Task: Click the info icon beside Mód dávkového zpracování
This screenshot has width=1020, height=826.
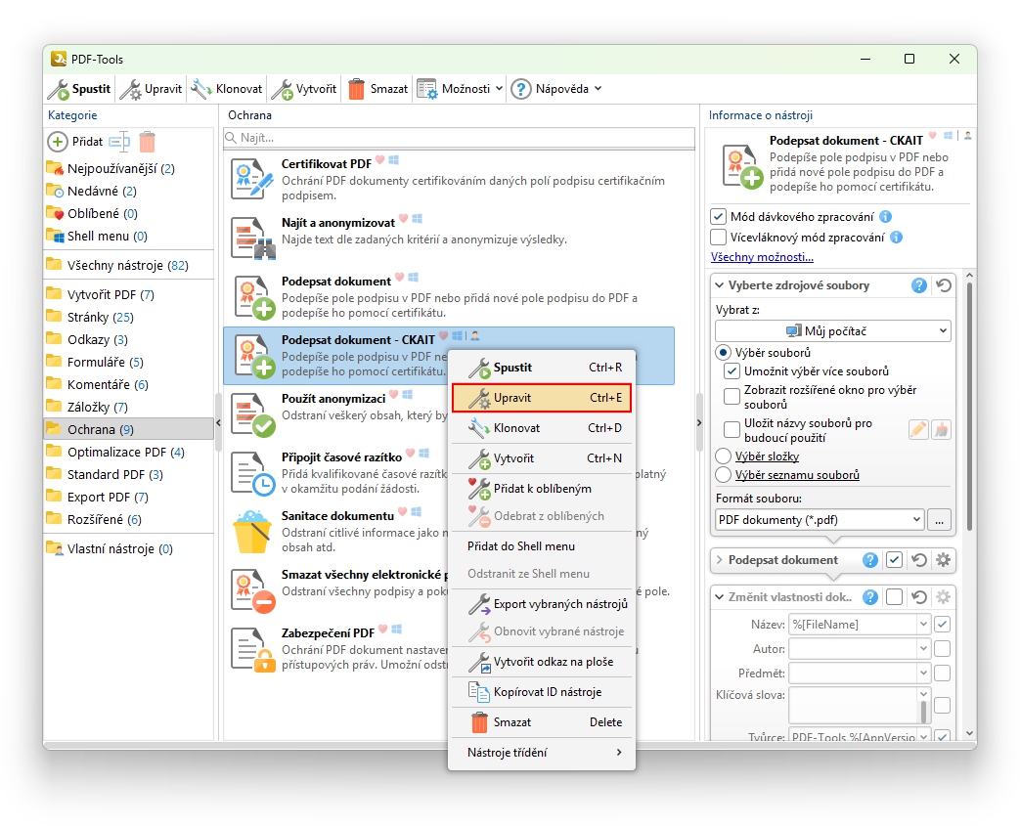Action: click(x=885, y=217)
